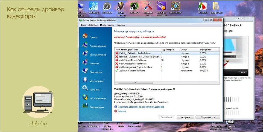Sort by the # драйверов column header
Screen dimensions: 263x132
[170, 50]
